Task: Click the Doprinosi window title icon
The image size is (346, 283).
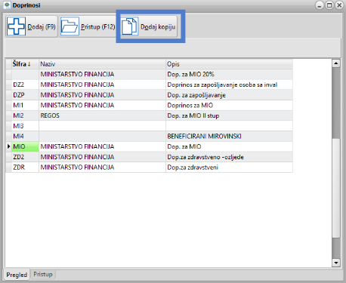Action: (7, 5)
